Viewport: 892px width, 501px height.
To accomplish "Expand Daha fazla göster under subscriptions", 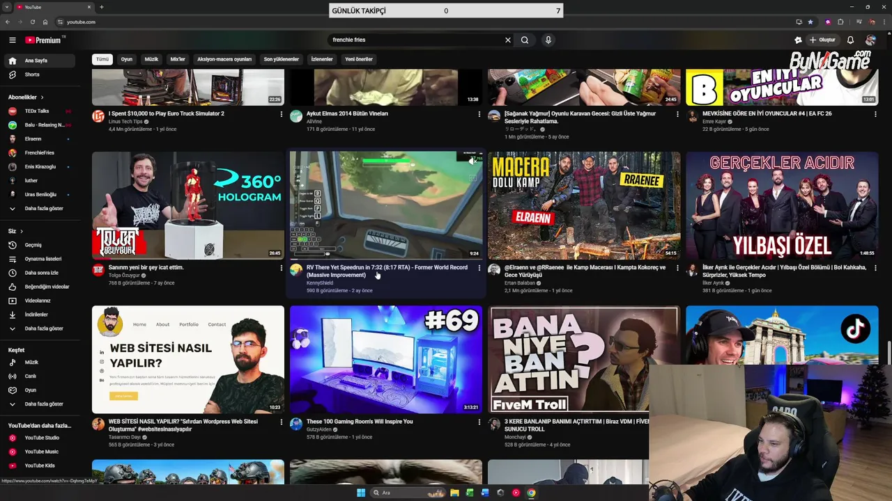I will 39,208.
